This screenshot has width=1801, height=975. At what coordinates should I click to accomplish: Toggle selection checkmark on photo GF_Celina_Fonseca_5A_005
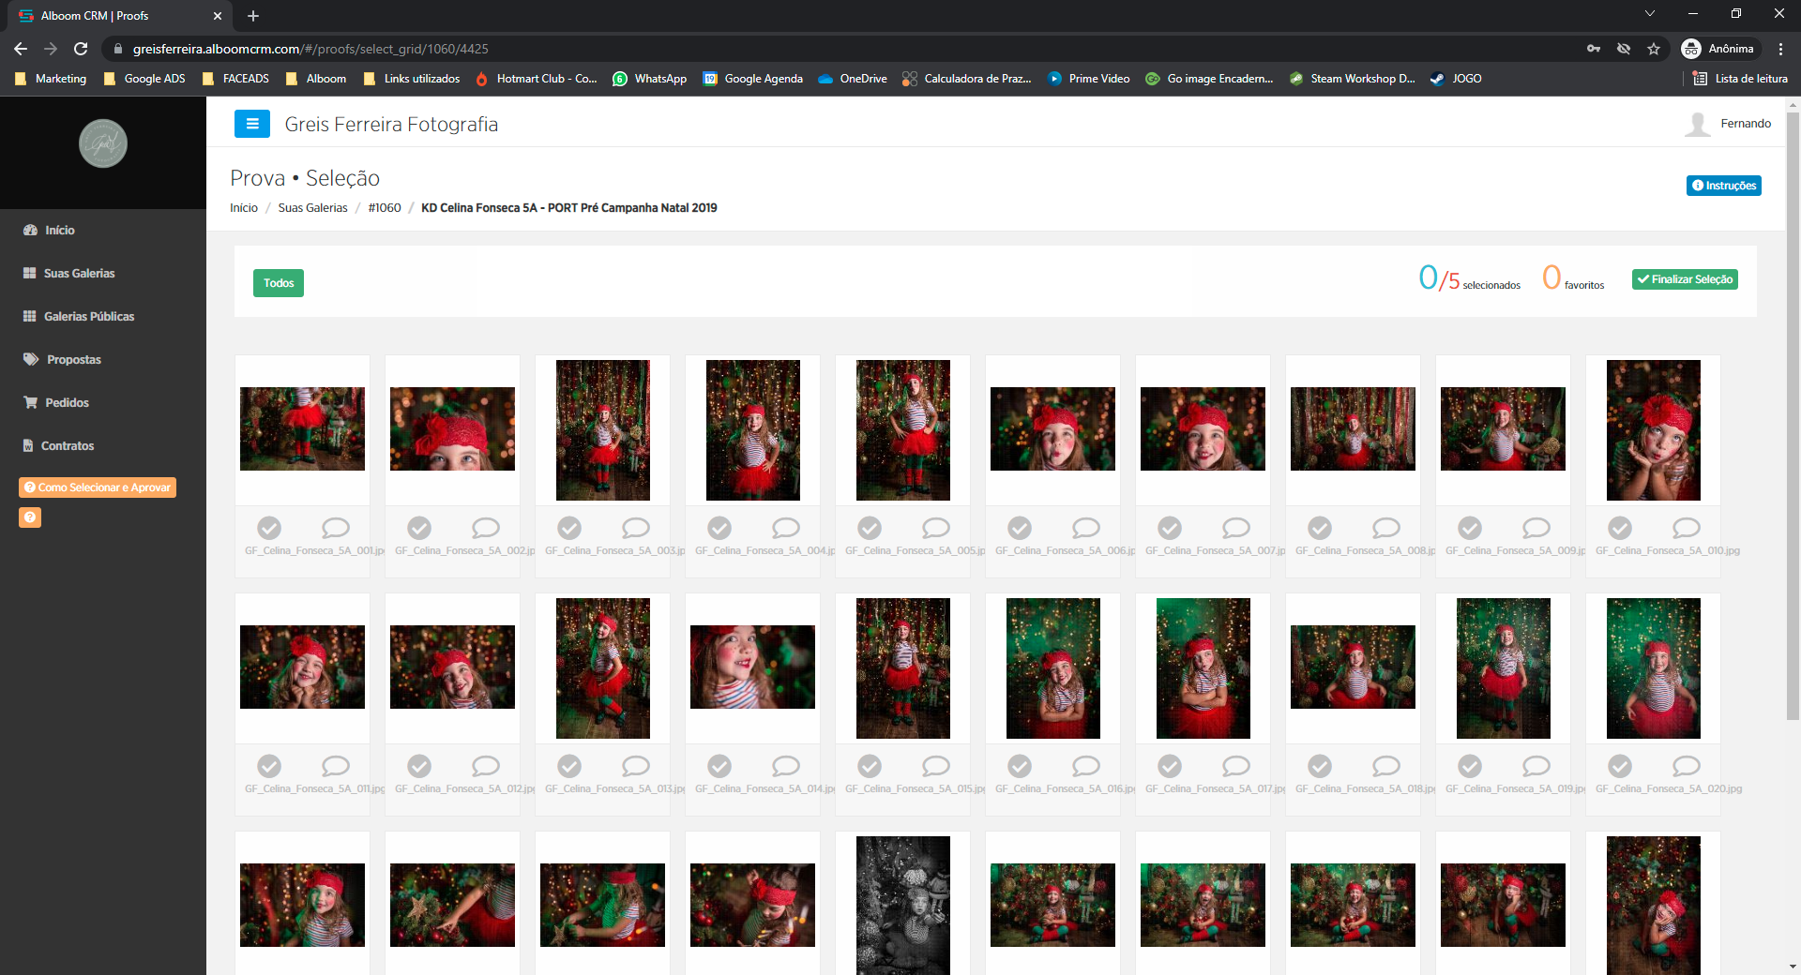pyautogui.click(x=870, y=528)
